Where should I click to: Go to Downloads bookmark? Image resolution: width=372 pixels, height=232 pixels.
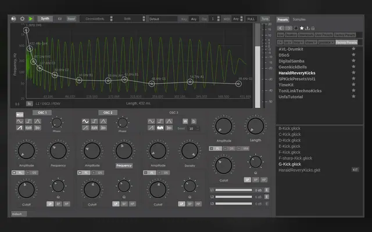click(x=306, y=35)
